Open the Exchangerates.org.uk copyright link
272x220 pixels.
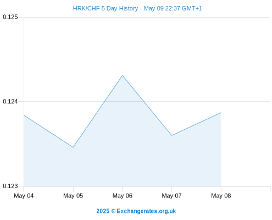146,211
